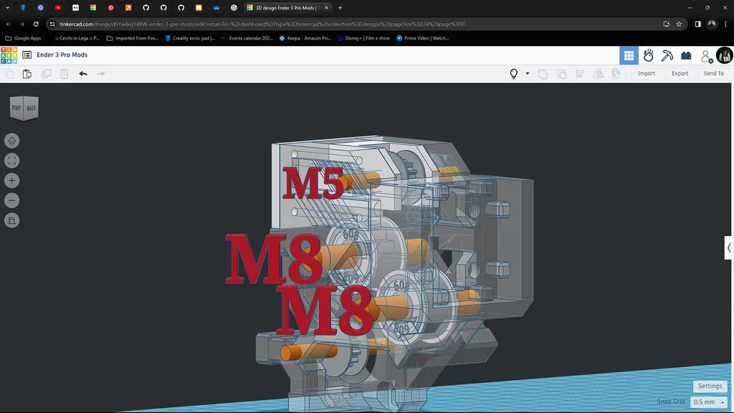
Task: Click the Cruise magnet tool icon
Action: pyautogui.click(x=616, y=74)
